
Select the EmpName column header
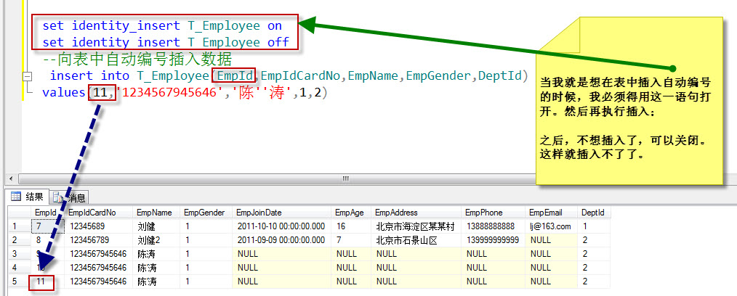(x=156, y=213)
